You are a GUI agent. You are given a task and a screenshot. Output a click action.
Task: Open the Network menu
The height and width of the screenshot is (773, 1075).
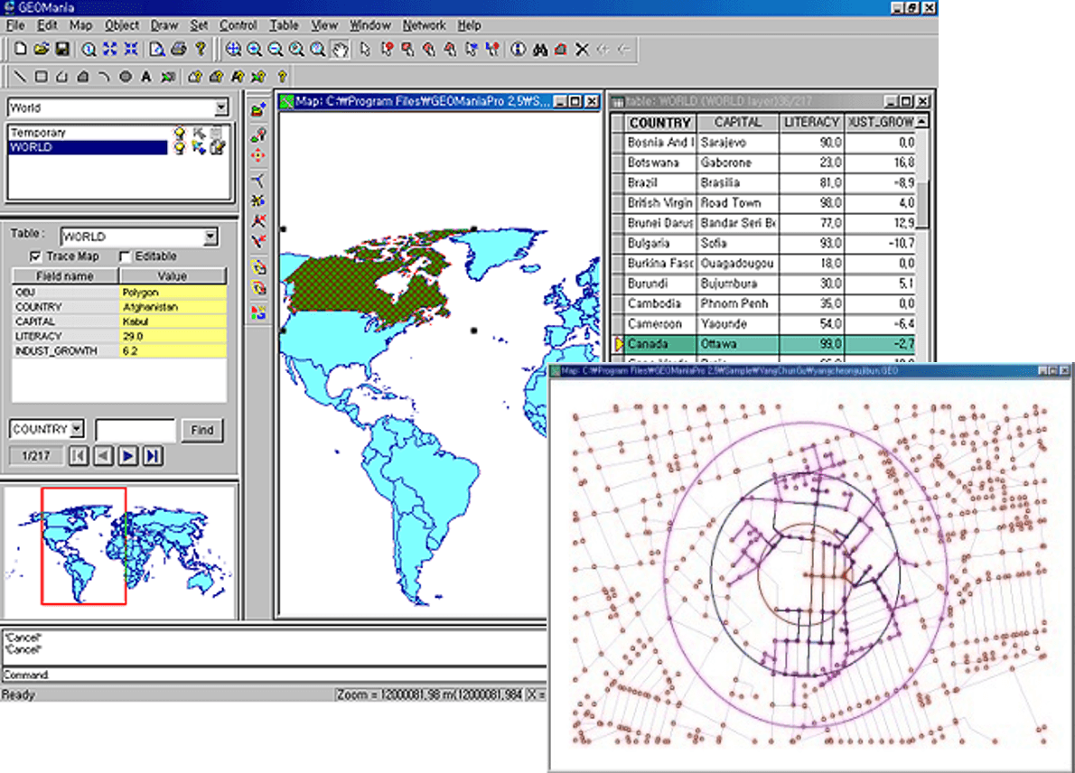(x=424, y=25)
